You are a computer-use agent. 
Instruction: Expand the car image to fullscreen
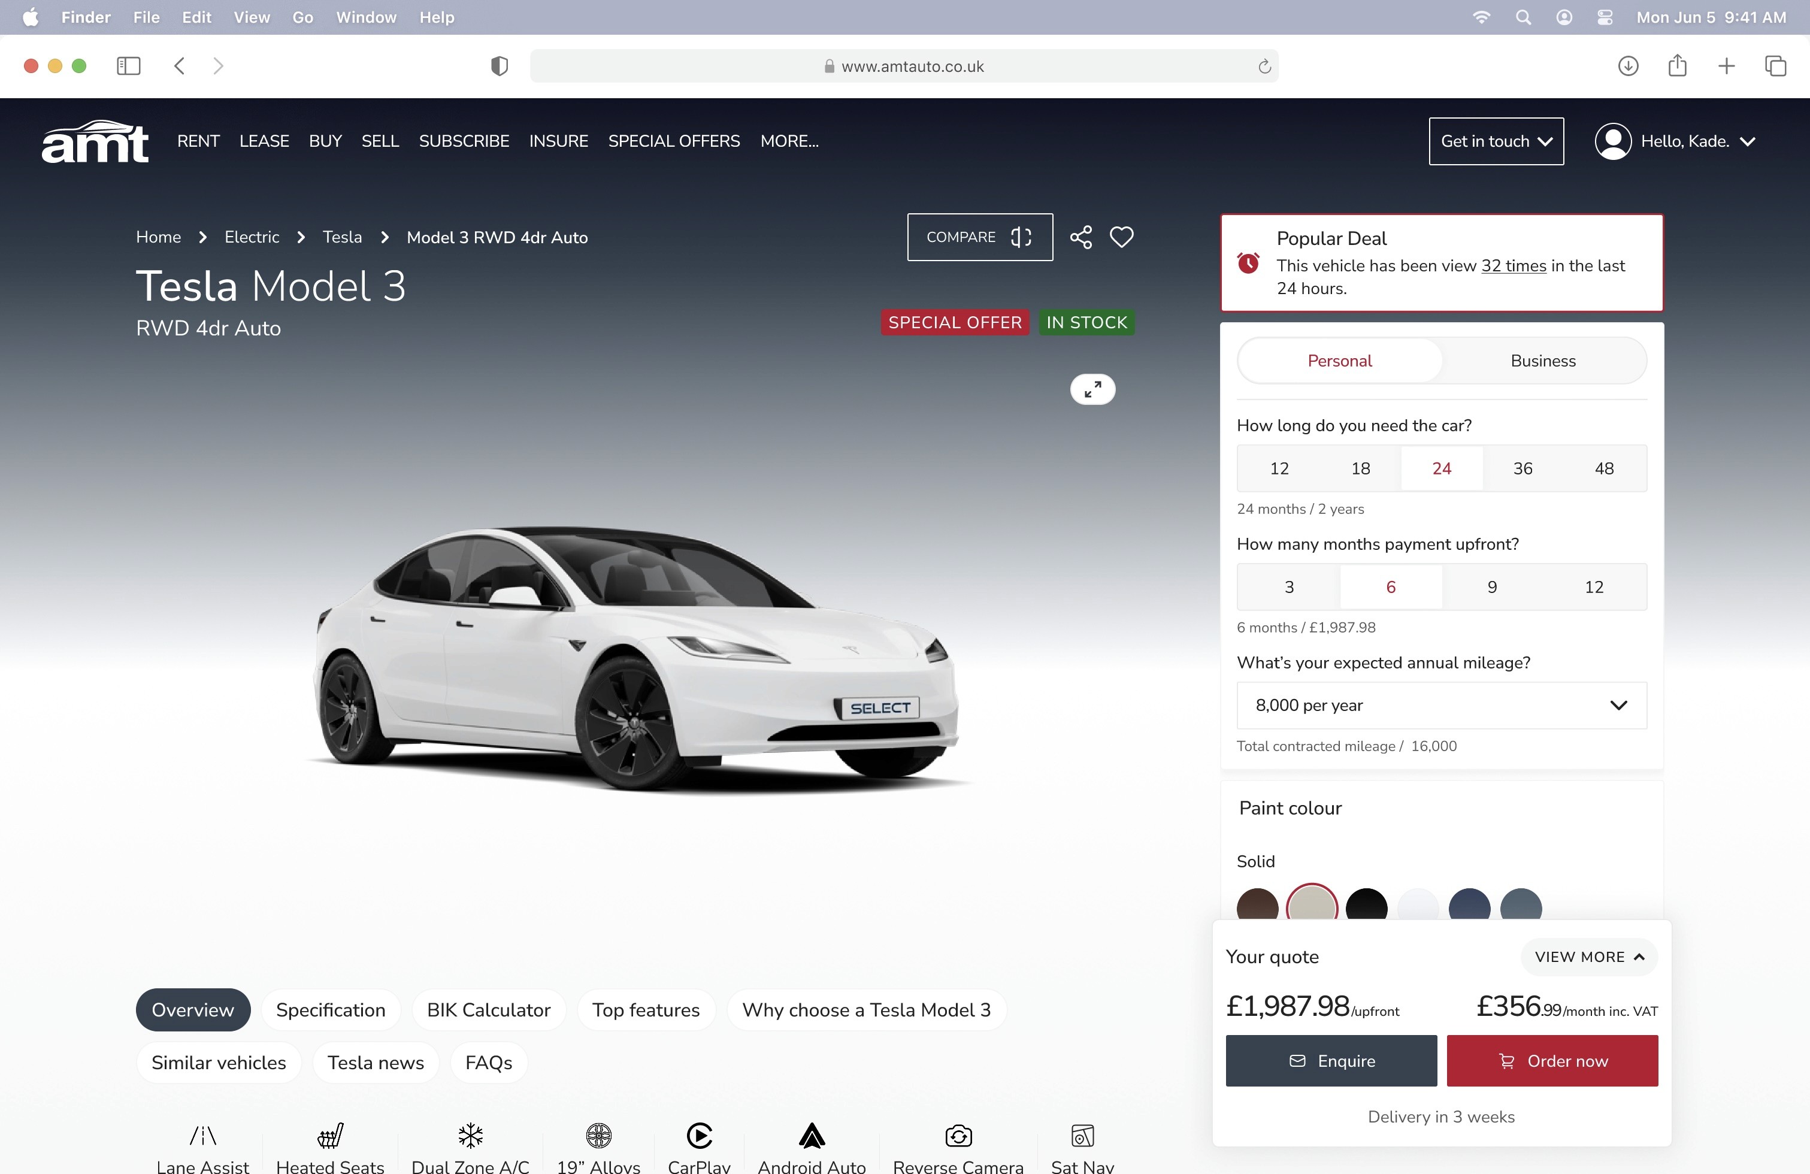click(x=1093, y=389)
